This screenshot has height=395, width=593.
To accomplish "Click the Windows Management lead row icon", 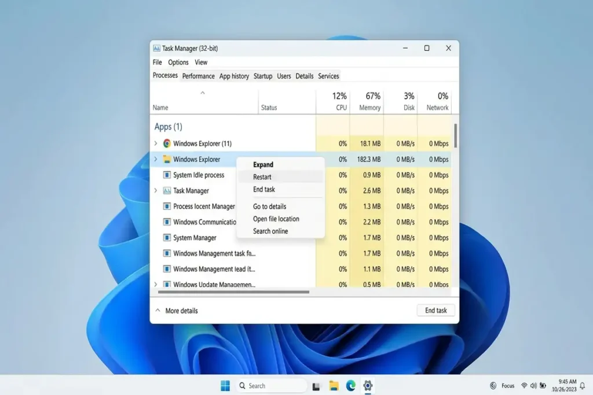I will pos(167,269).
